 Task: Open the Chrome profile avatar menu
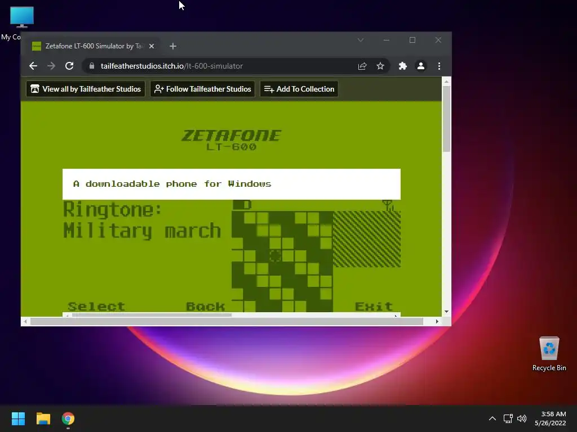click(420, 66)
